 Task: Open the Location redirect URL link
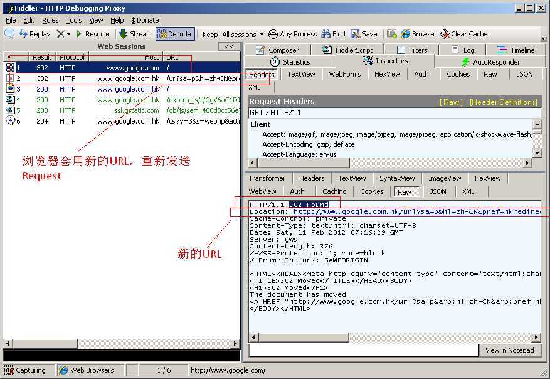pyautogui.click(x=417, y=211)
